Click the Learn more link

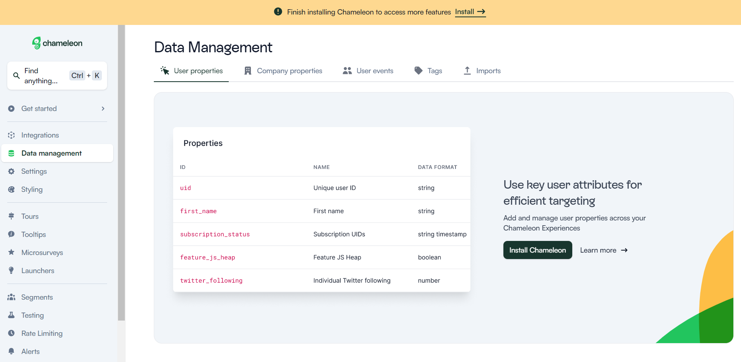pos(604,250)
